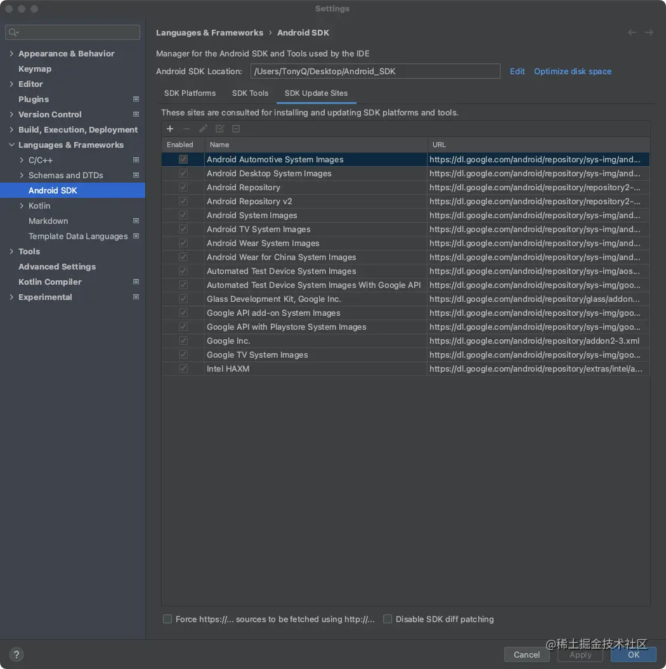Open Markdown settings page

tap(48, 221)
